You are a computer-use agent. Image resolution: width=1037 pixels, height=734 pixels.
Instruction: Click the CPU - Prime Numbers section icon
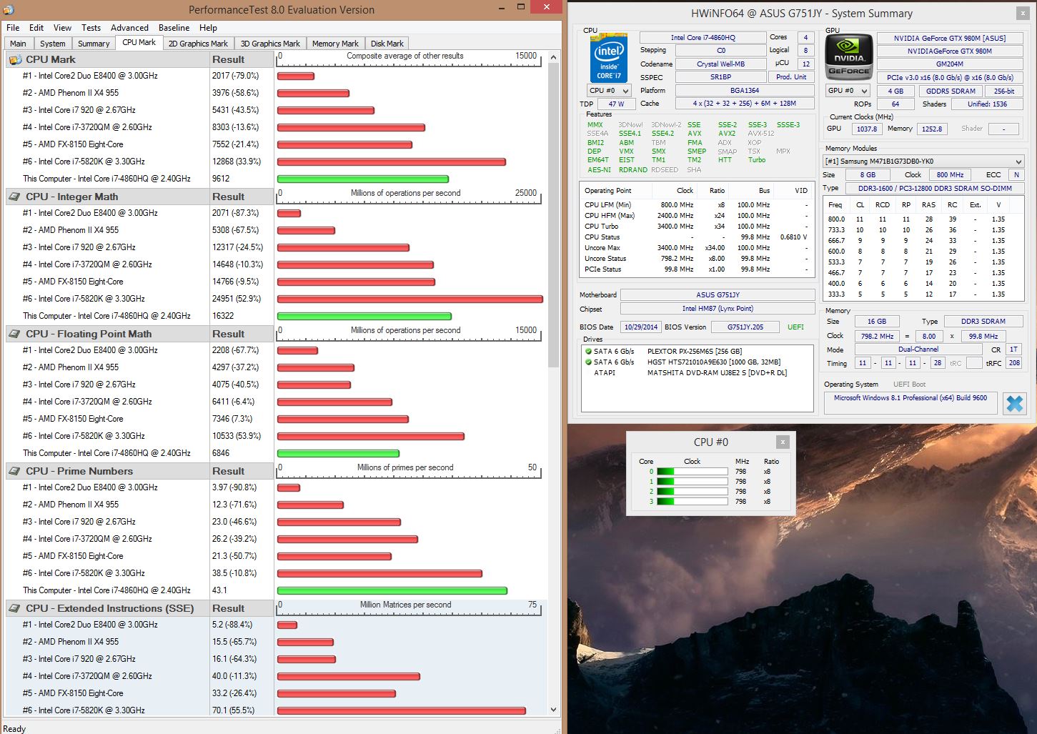click(14, 471)
